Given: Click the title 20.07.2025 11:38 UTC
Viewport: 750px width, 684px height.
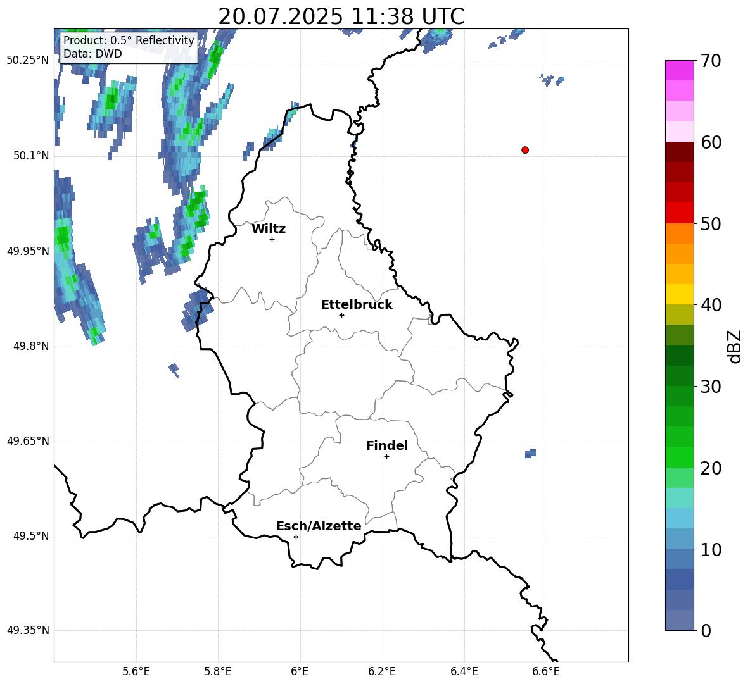Looking at the screenshot, I should point(341,16).
